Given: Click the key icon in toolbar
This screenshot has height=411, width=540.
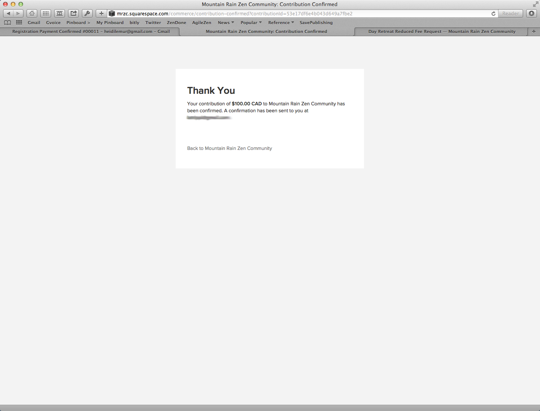Looking at the screenshot, I should (87, 13).
